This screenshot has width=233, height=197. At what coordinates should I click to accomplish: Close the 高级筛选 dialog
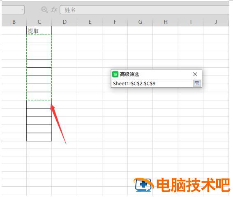(195, 74)
